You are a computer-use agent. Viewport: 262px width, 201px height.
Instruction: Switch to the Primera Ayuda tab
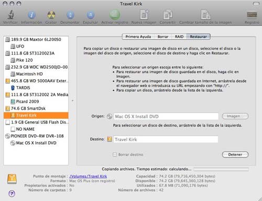[138, 37]
